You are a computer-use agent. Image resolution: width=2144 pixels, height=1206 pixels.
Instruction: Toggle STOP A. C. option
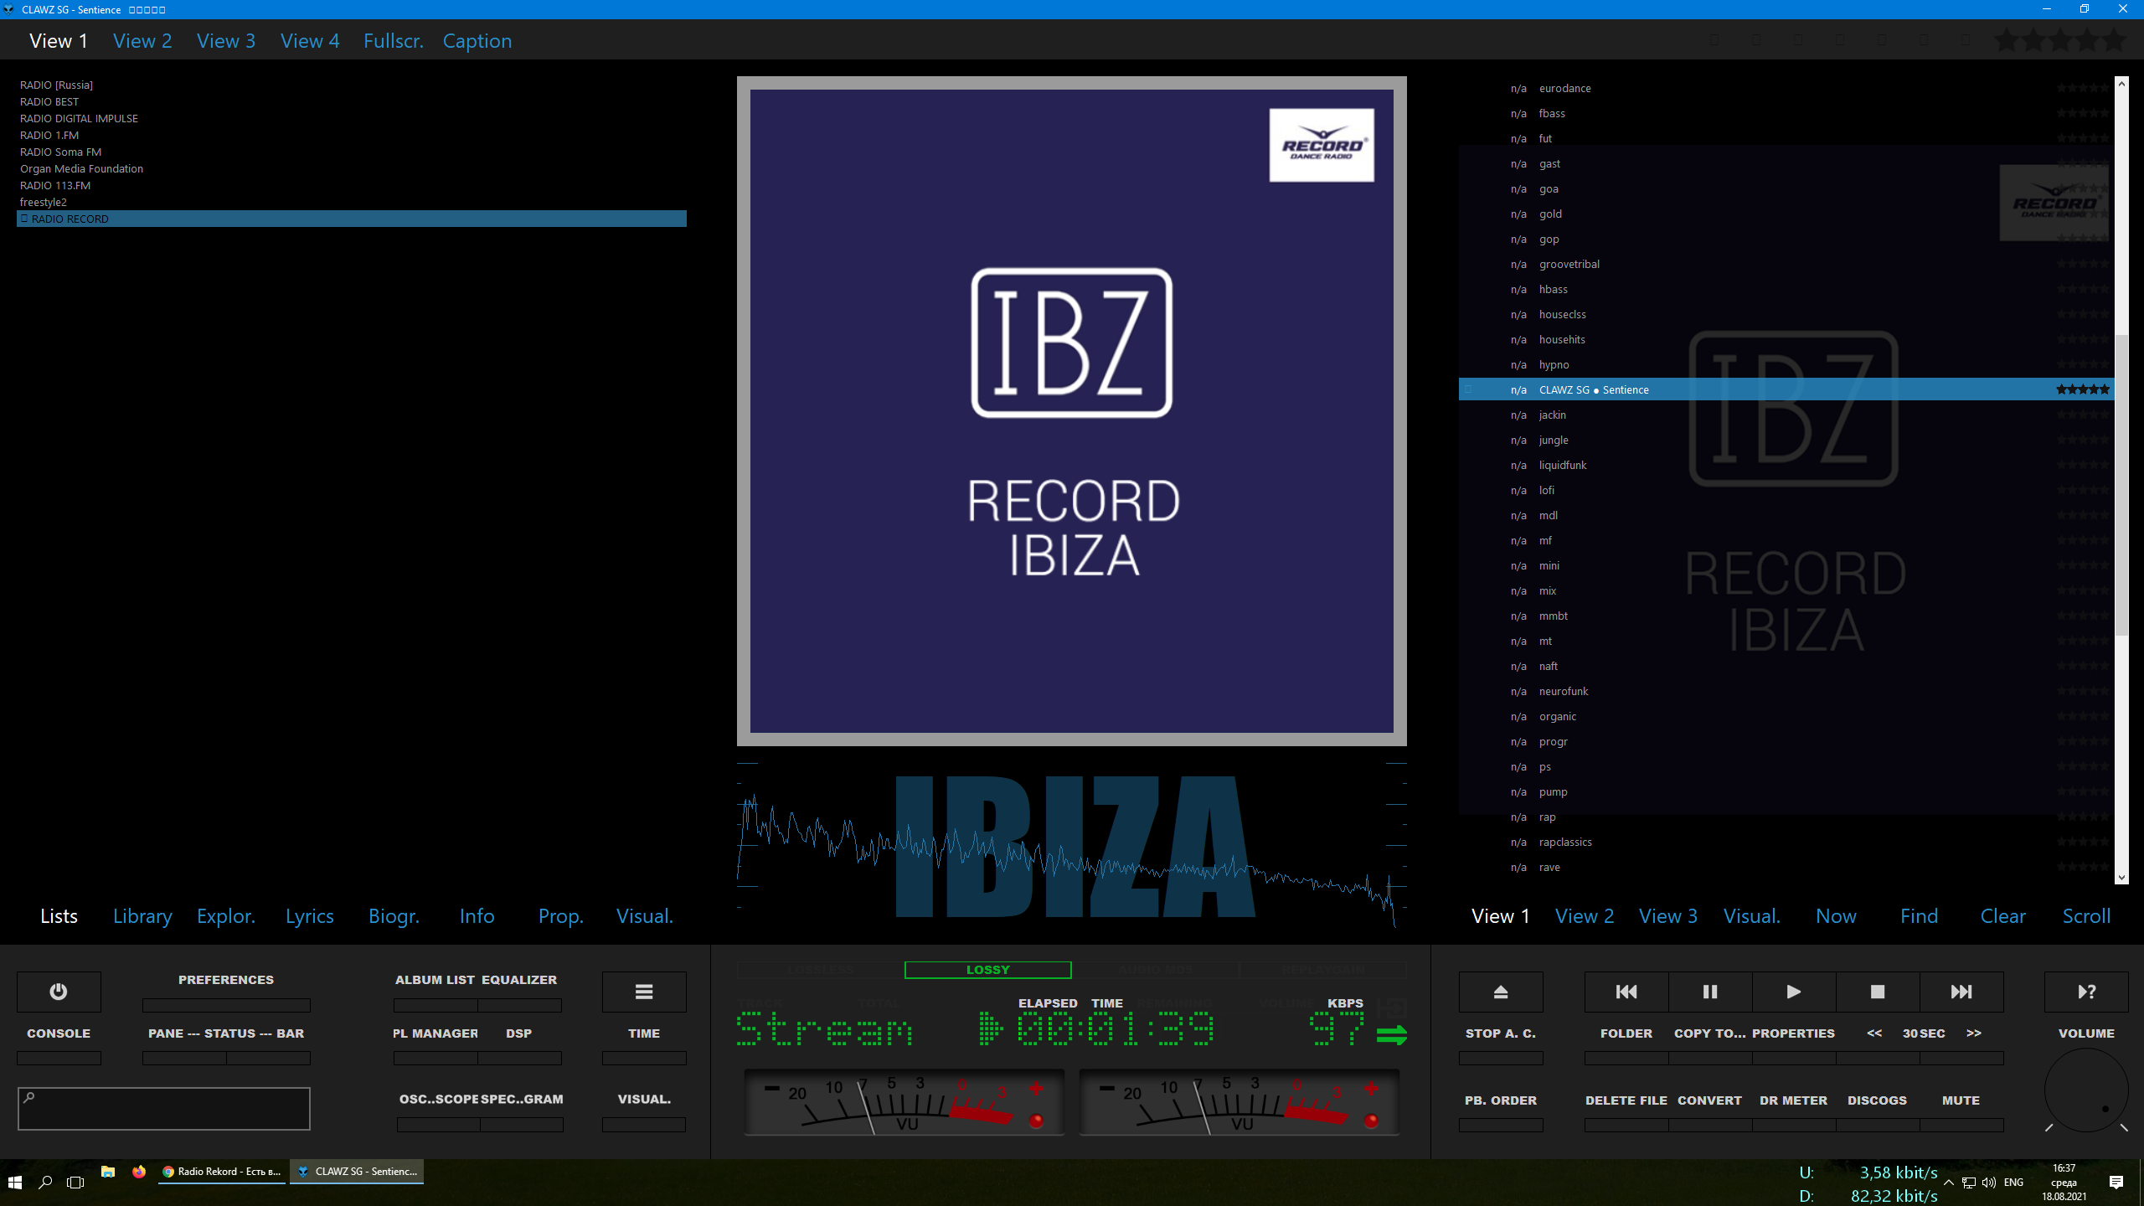point(1500,1033)
